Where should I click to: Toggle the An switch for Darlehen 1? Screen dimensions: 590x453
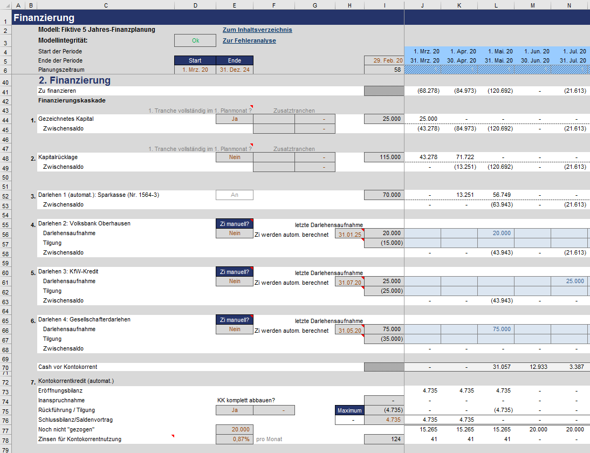coord(235,195)
